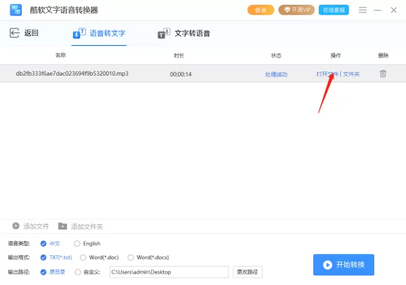Start conversion with 开始转换 button
Image resolution: width=406 pixels, height=285 pixels.
tap(344, 265)
